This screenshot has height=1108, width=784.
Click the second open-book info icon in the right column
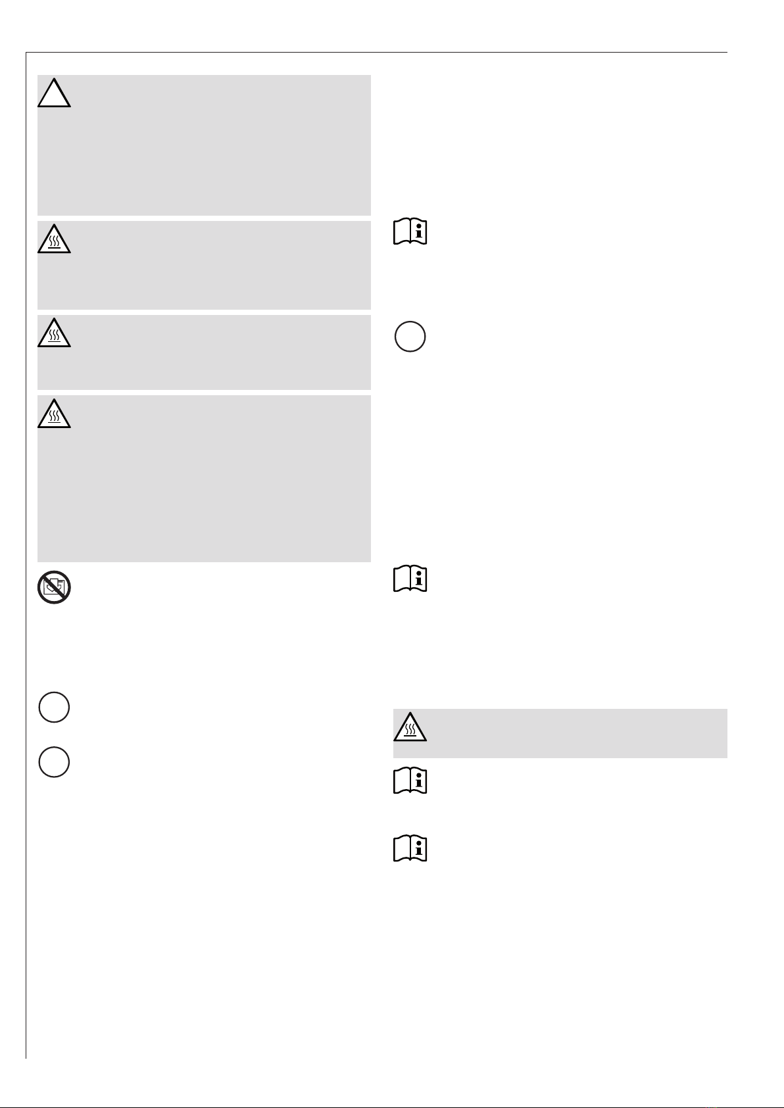click(x=410, y=579)
